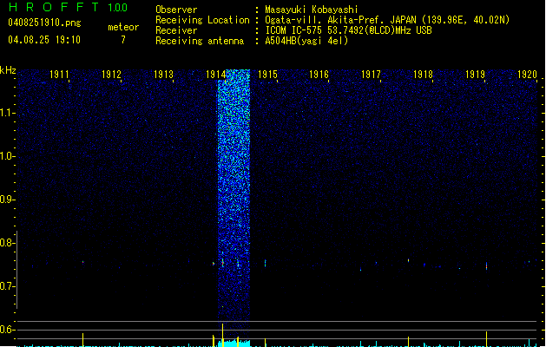Click the 1917 time marker

pos(371,75)
